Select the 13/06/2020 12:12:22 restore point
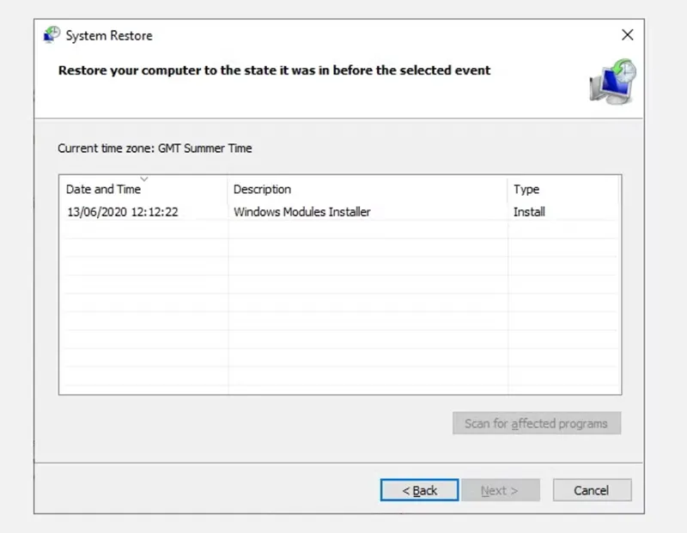The image size is (687, 533). (122, 212)
